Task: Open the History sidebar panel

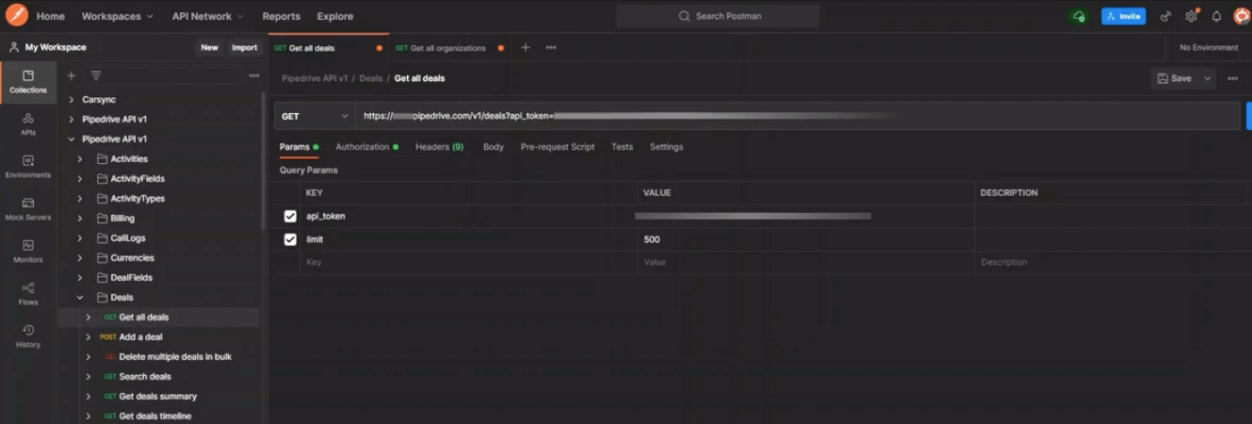Action: point(28,336)
